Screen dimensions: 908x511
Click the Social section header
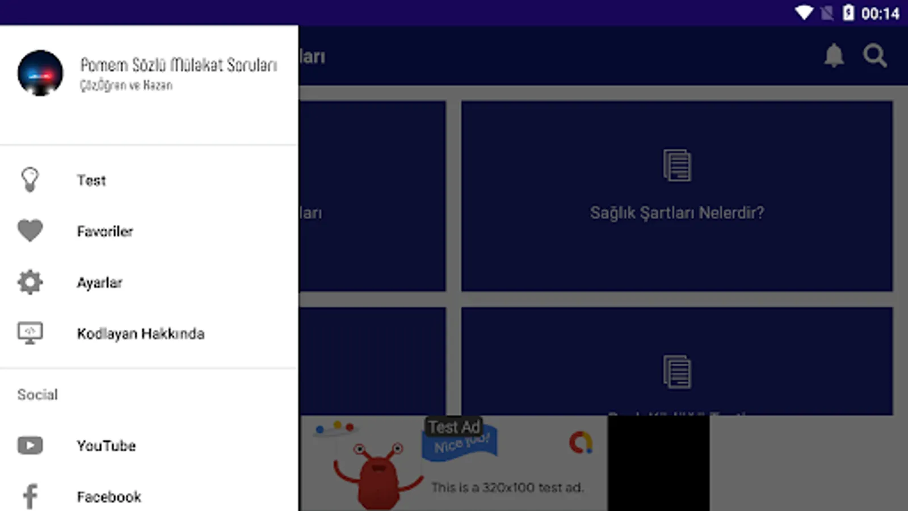pos(37,395)
